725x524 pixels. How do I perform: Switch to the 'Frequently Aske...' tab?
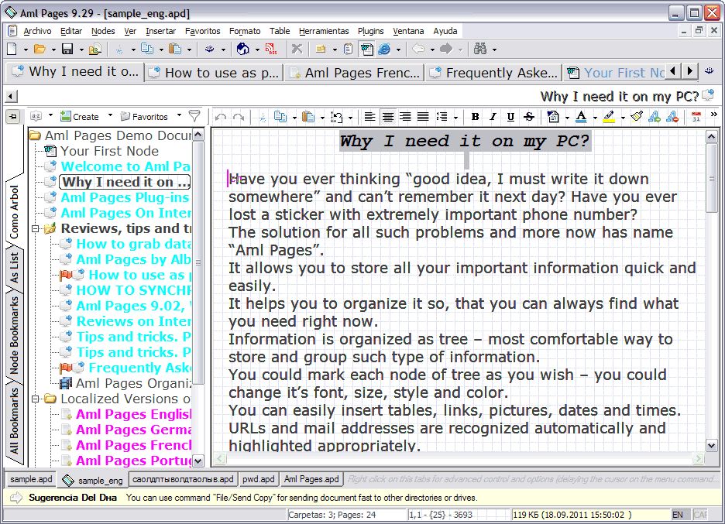(x=493, y=73)
